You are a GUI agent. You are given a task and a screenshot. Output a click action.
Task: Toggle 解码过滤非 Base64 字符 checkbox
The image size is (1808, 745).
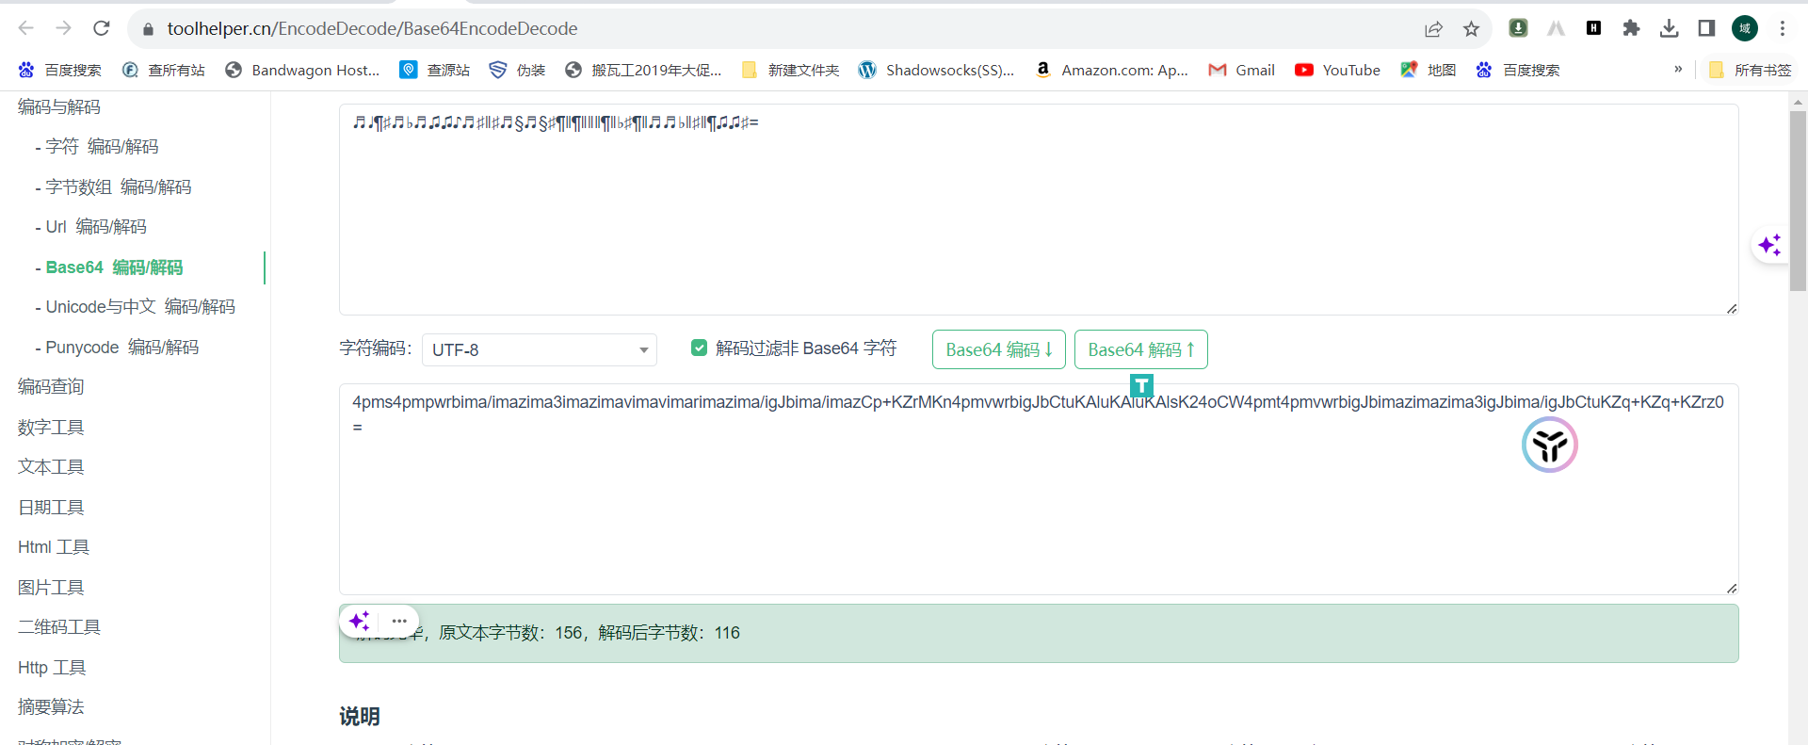pyautogui.click(x=699, y=348)
